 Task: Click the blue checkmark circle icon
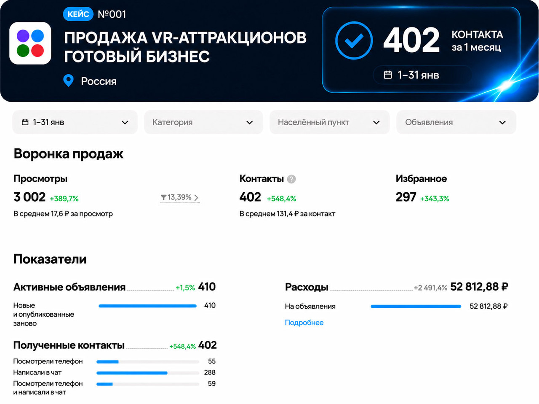354,40
